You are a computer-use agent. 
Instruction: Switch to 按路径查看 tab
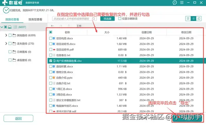12,19
